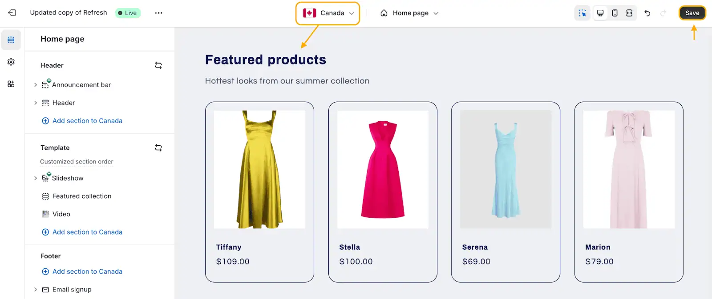
Task: Click the Tiffany yellow dress thumbnail
Action: pyautogui.click(x=259, y=169)
